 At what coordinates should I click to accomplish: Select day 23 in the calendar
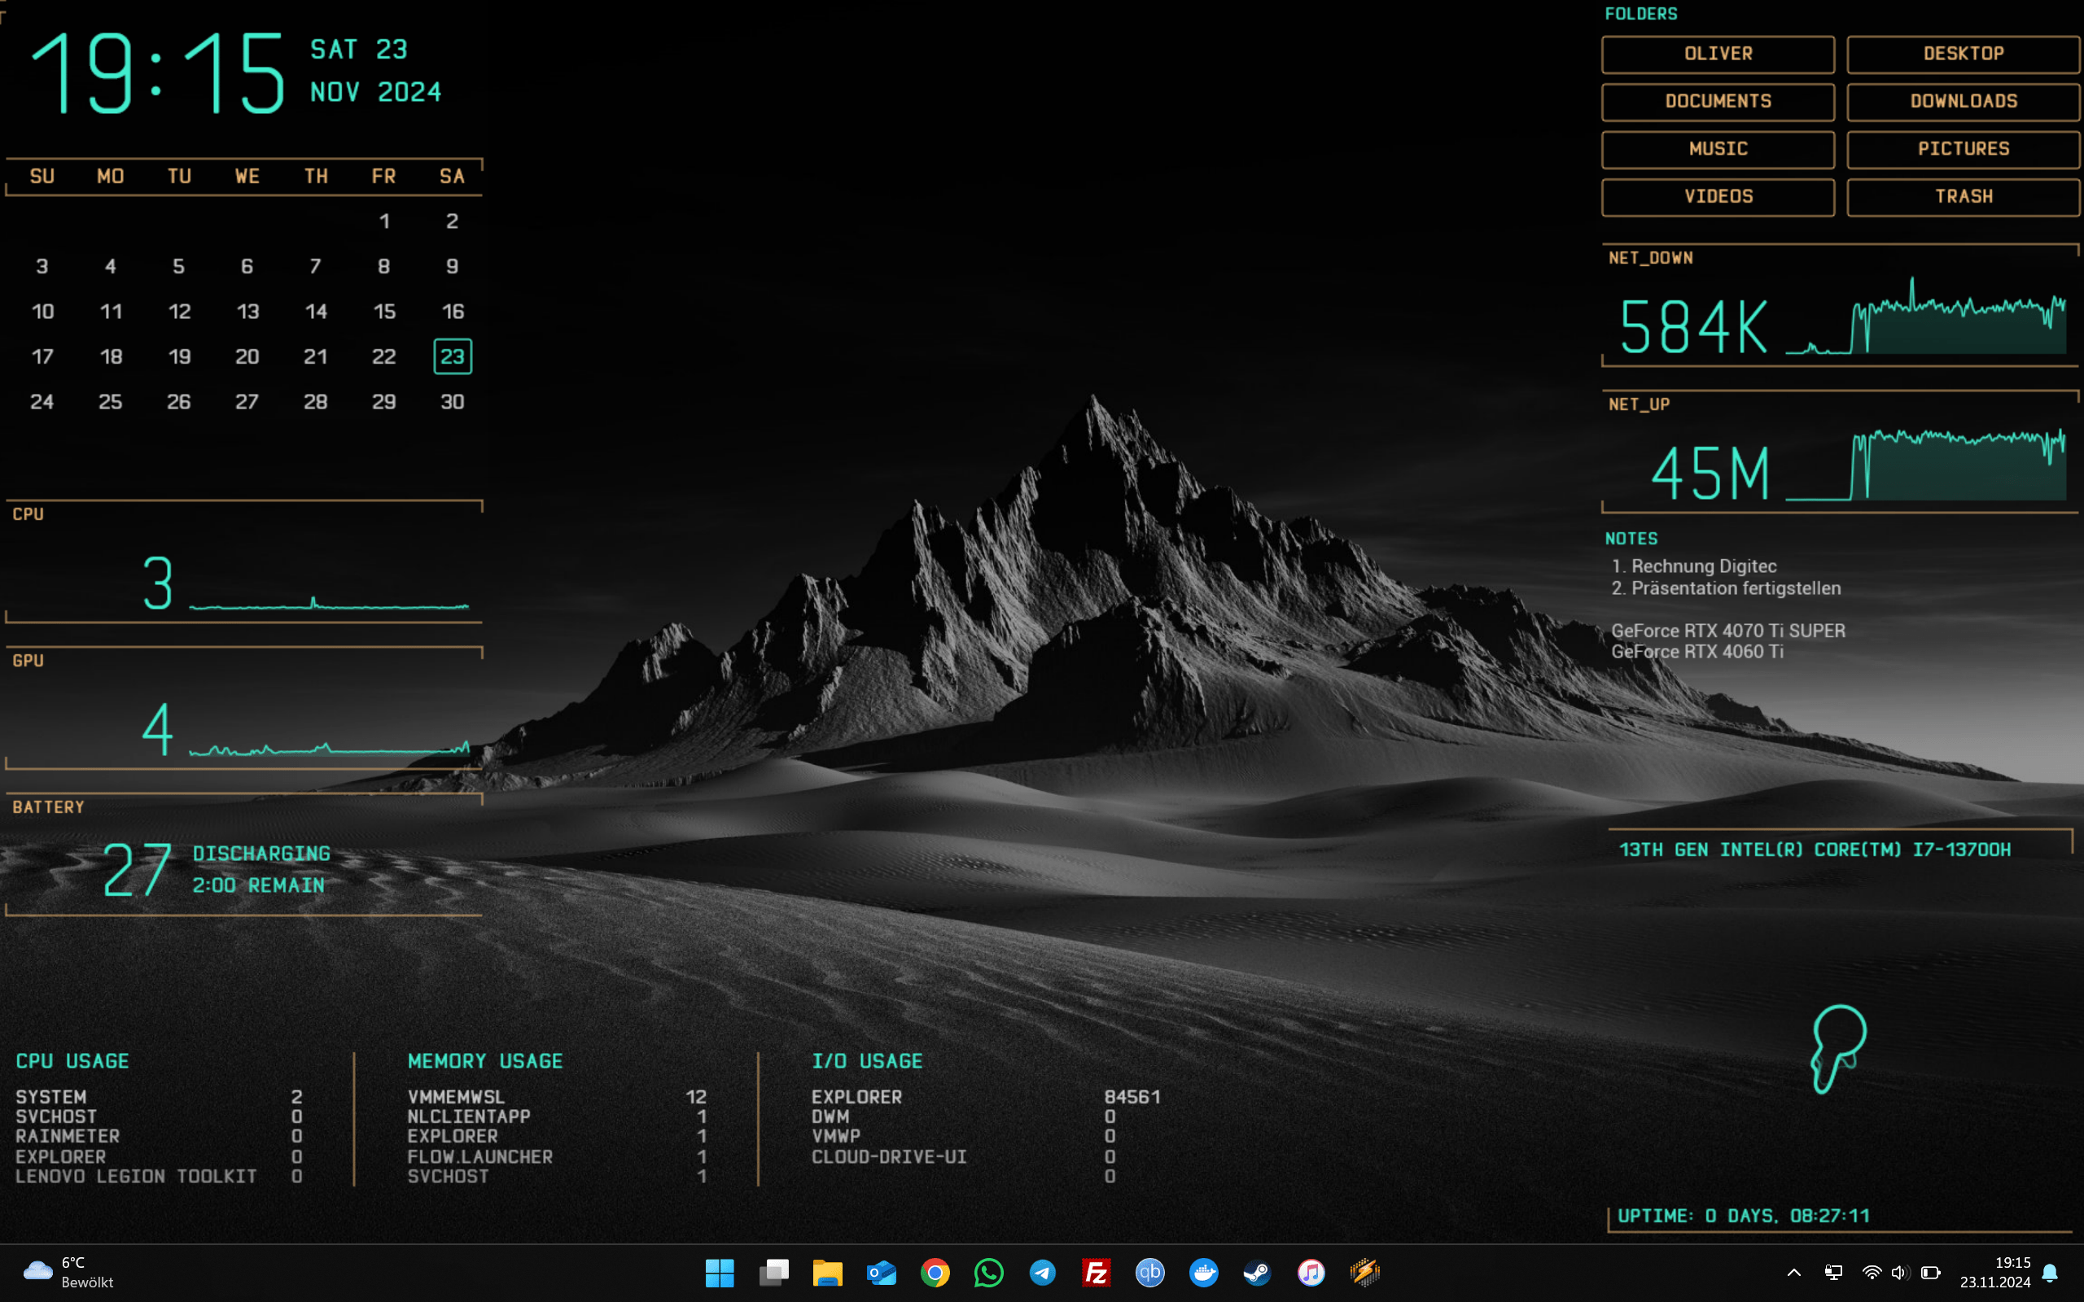452,356
